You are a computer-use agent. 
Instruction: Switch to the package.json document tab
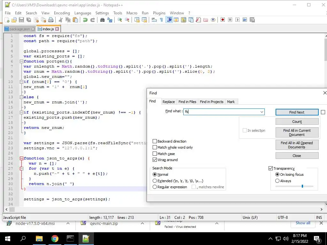[x=19, y=29]
